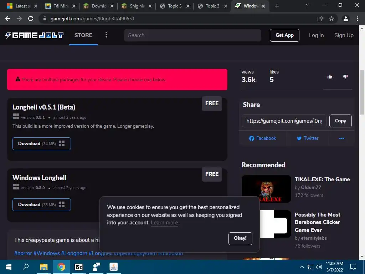The width and height of the screenshot is (365, 274).
Task: Download Windows Longhell 38 MB
Action: click(42, 205)
